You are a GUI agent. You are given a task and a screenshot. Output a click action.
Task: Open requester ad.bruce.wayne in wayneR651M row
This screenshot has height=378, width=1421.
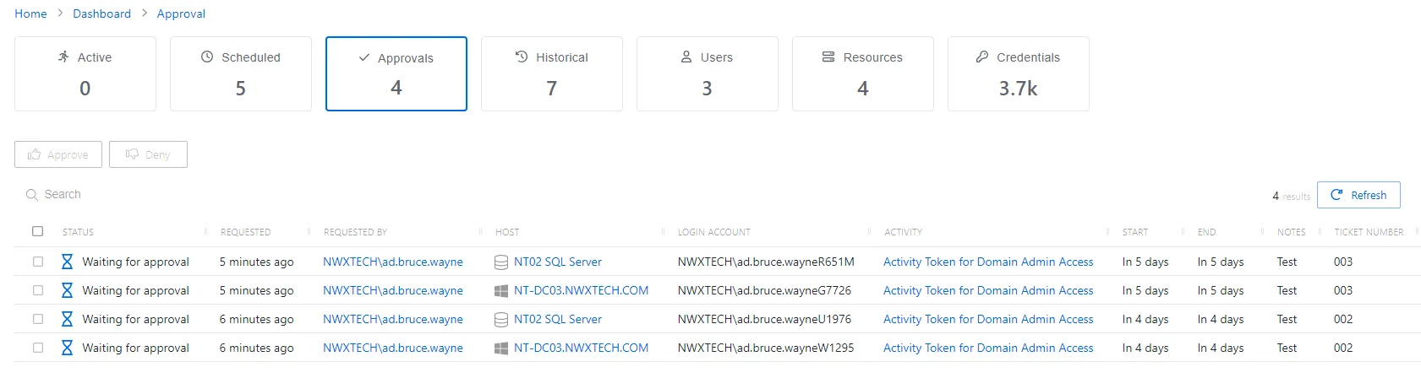[x=393, y=262]
